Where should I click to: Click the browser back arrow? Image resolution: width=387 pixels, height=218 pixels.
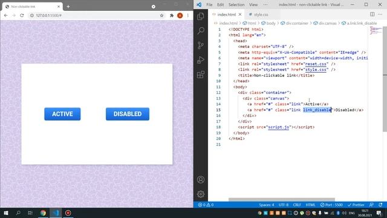pos(5,15)
